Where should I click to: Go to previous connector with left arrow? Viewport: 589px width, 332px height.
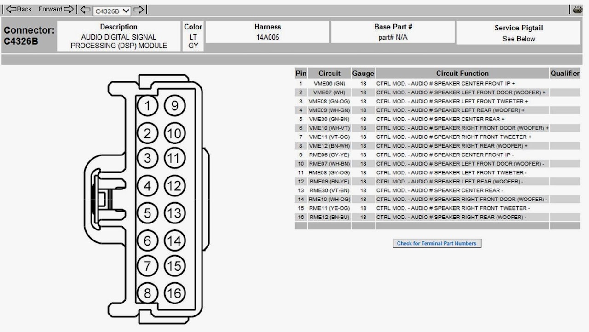[85, 9]
